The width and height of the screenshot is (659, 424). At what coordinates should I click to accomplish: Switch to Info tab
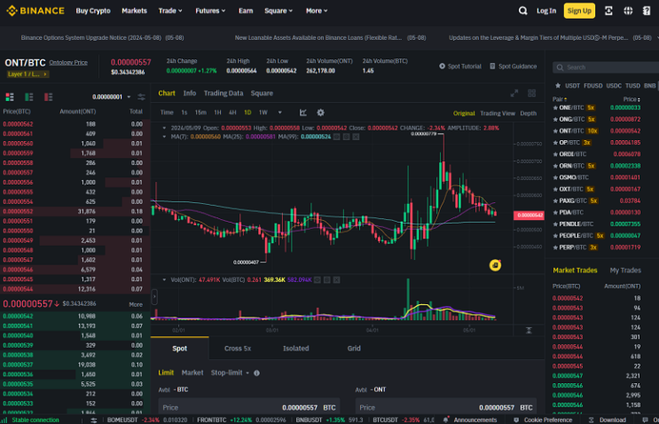[x=190, y=93]
